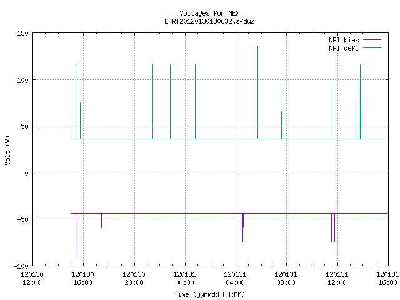Screen dimensions: 400x300
Task: Click the chart title 'Voltages for MEX'
Action: click(x=209, y=13)
